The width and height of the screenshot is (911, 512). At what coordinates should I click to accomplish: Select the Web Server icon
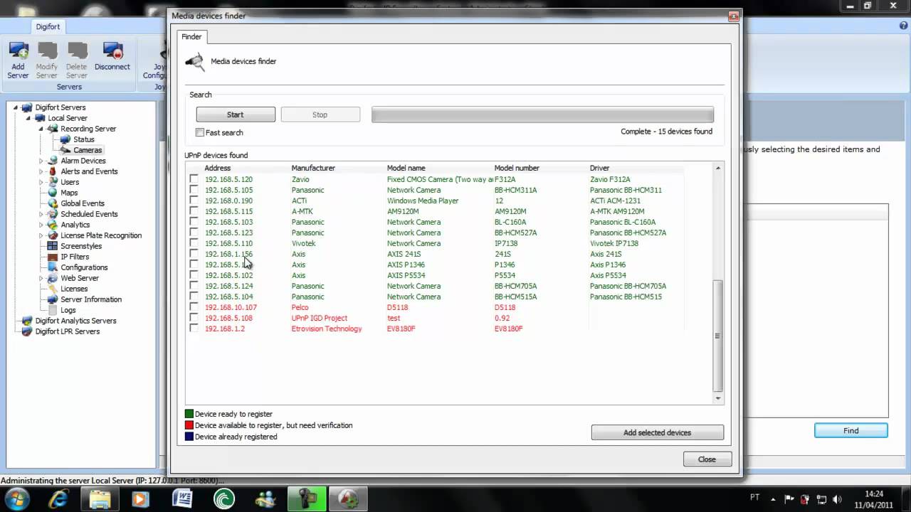click(x=53, y=278)
